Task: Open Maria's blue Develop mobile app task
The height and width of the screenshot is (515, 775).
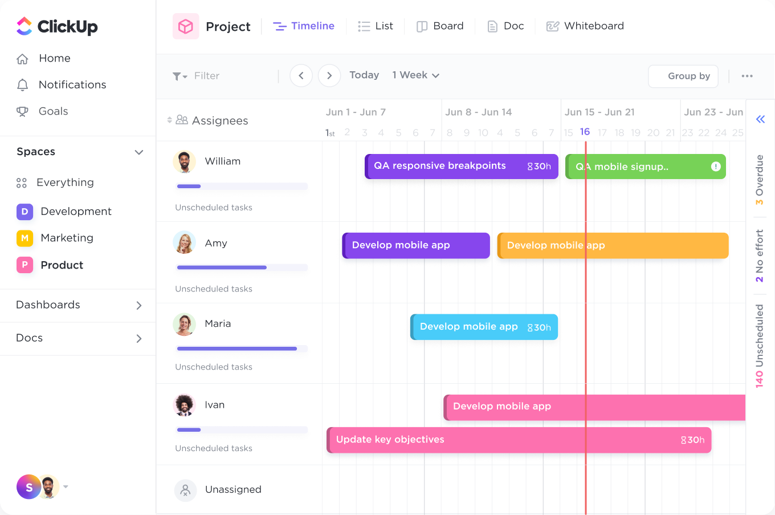Action: 484,327
